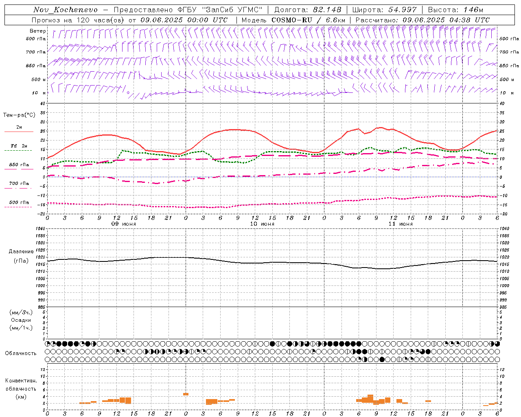Select the station name Nov_Kochenevo in the header
The height and width of the screenshot is (417, 521).
(65, 10)
